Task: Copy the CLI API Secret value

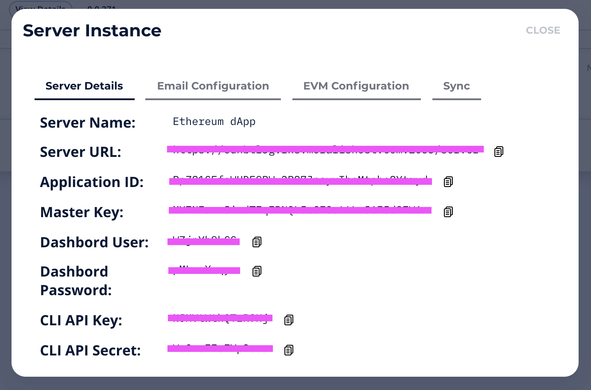Action: 289,350
